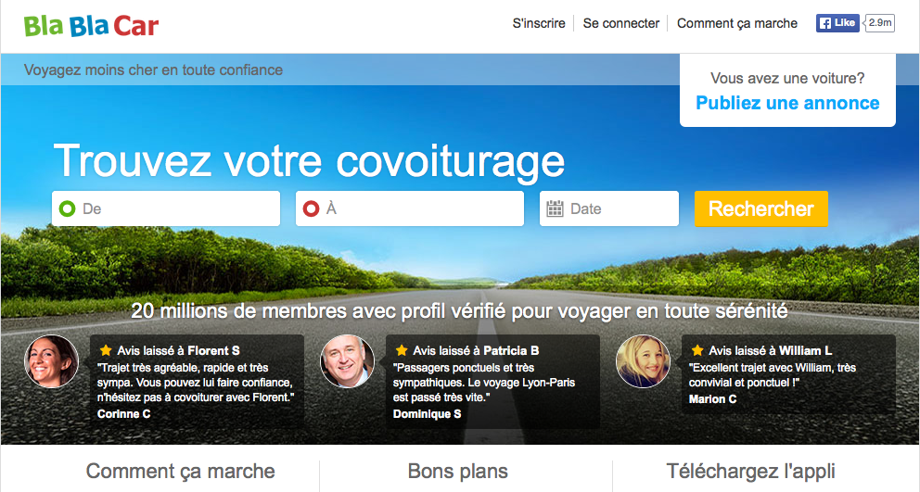Viewport: 920px width, 492px height.
Task: Click the star beside Patricia B review
Action: tap(402, 350)
